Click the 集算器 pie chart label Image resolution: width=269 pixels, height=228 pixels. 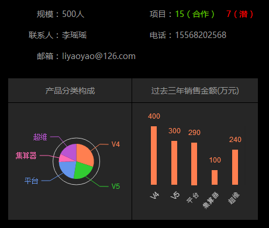(26, 156)
